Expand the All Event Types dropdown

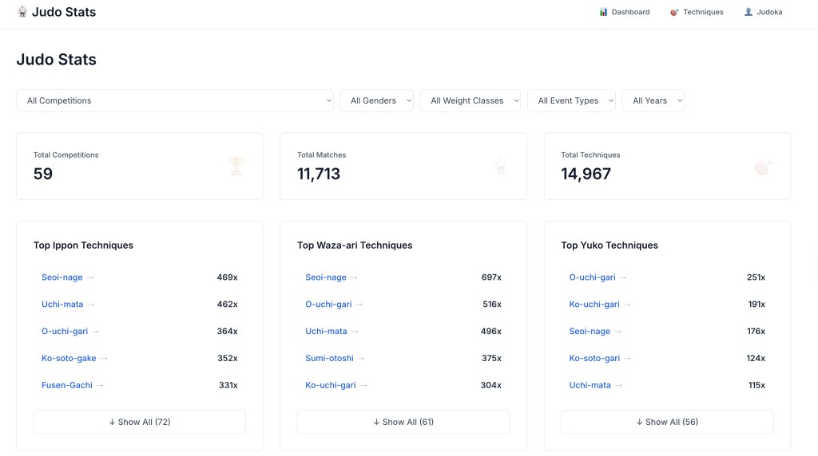[x=571, y=100]
